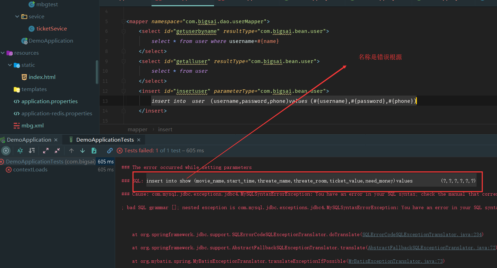The width and height of the screenshot is (497, 268).
Task: Click the blue link icon in test toolbar
Action: point(110,151)
